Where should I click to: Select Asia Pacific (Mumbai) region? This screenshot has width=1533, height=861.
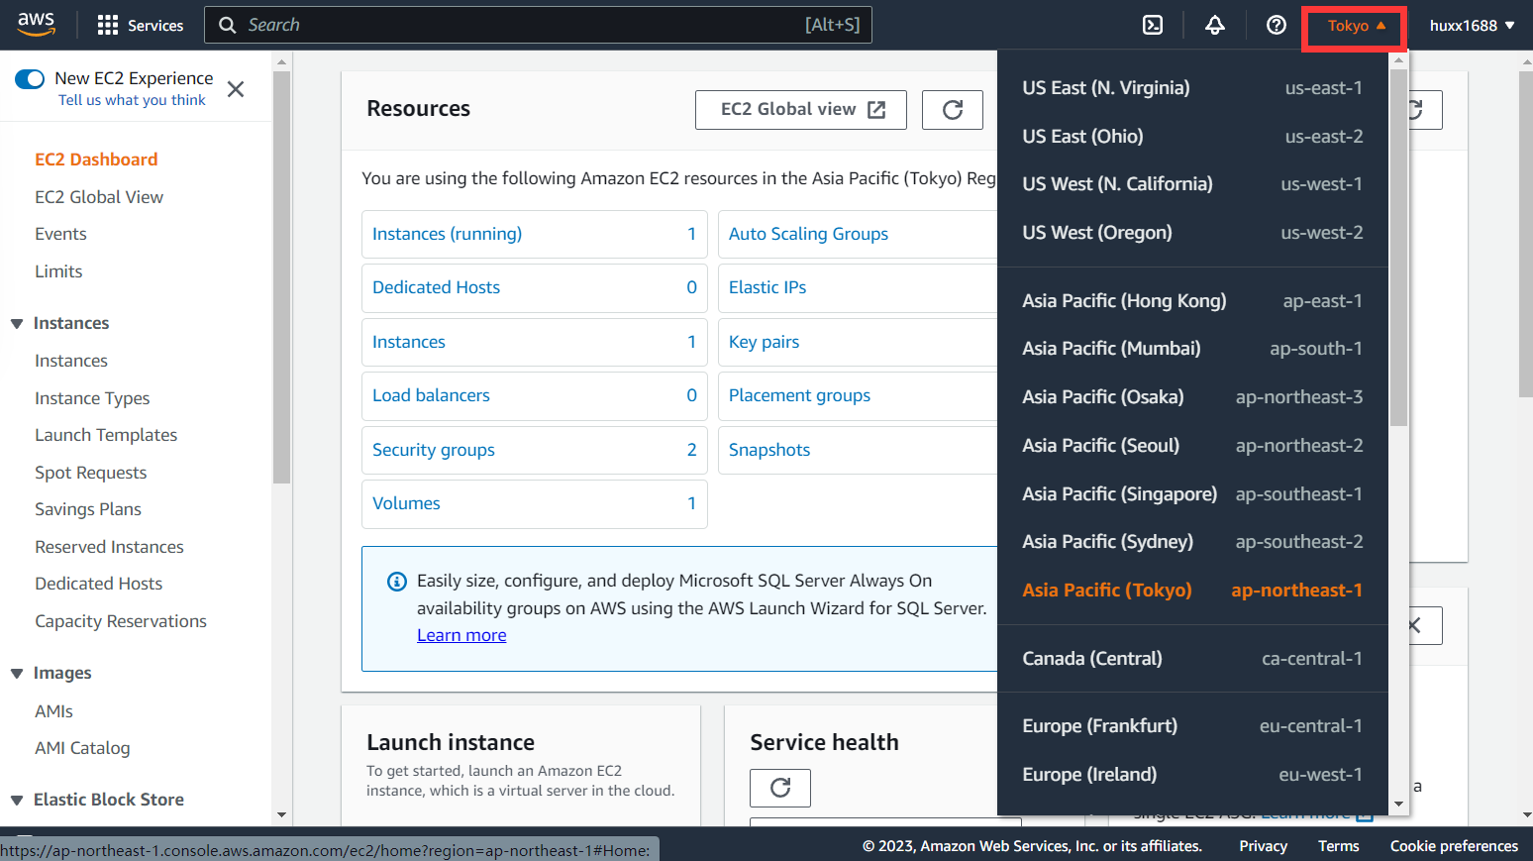pos(1192,349)
